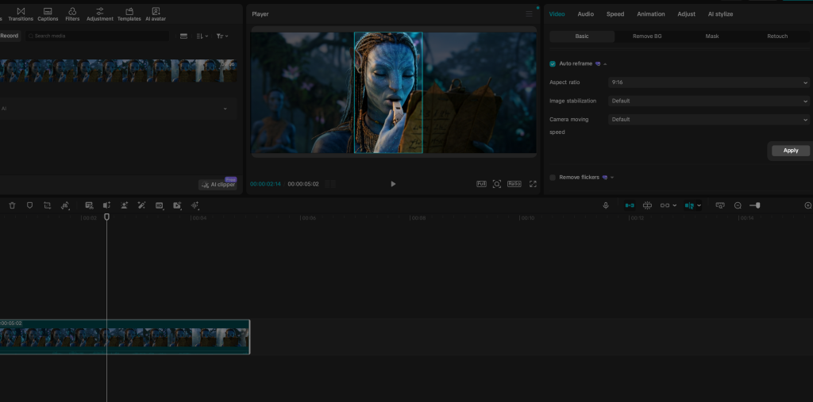This screenshot has height=402, width=813.
Task: Open the Captions panel
Action: tap(48, 14)
